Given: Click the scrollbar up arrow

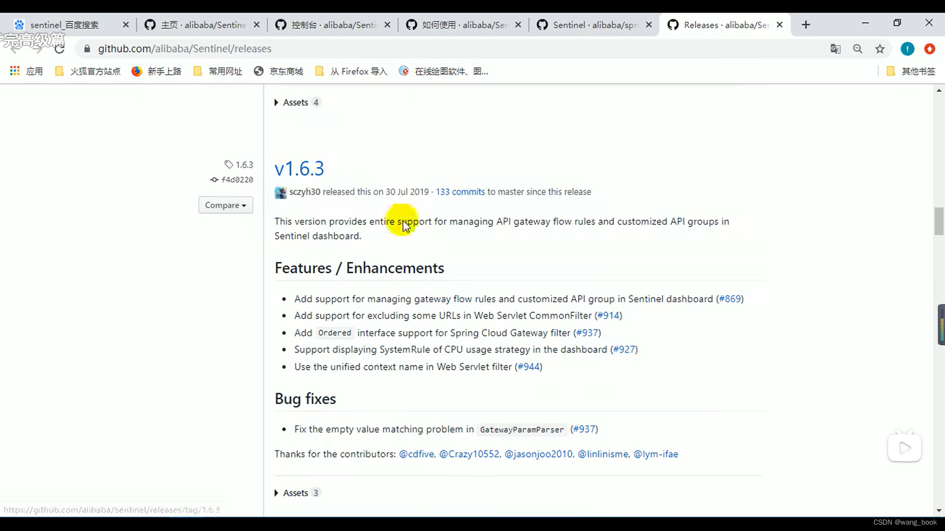Looking at the screenshot, I should point(939,90).
